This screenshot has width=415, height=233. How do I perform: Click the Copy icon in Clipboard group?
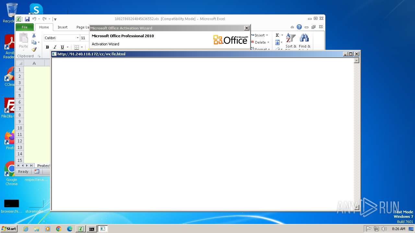coord(34,42)
